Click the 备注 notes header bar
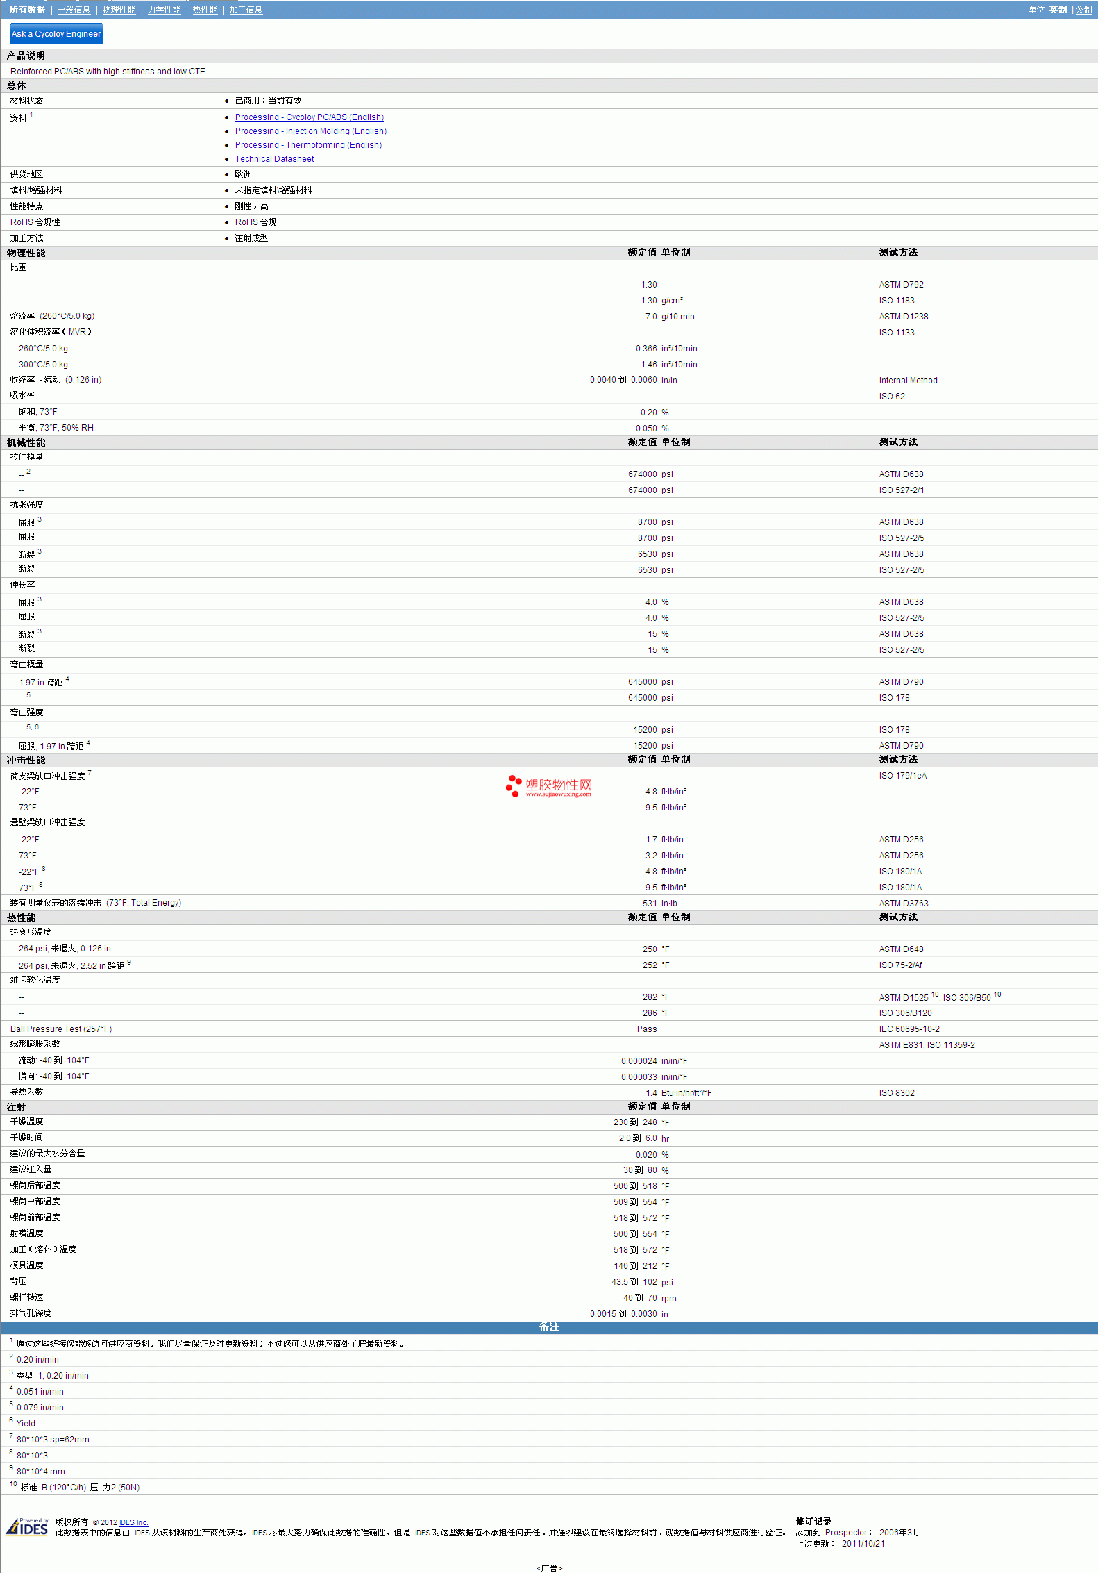The width and height of the screenshot is (1098, 1573). tap(549, 1327)
